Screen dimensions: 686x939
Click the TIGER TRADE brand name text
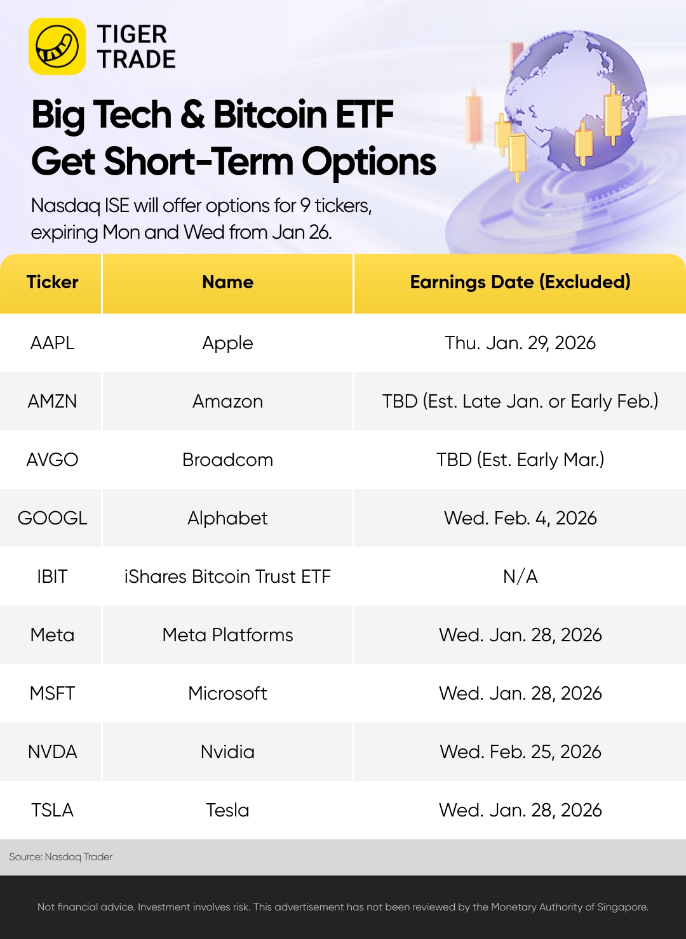pos(136,46)
